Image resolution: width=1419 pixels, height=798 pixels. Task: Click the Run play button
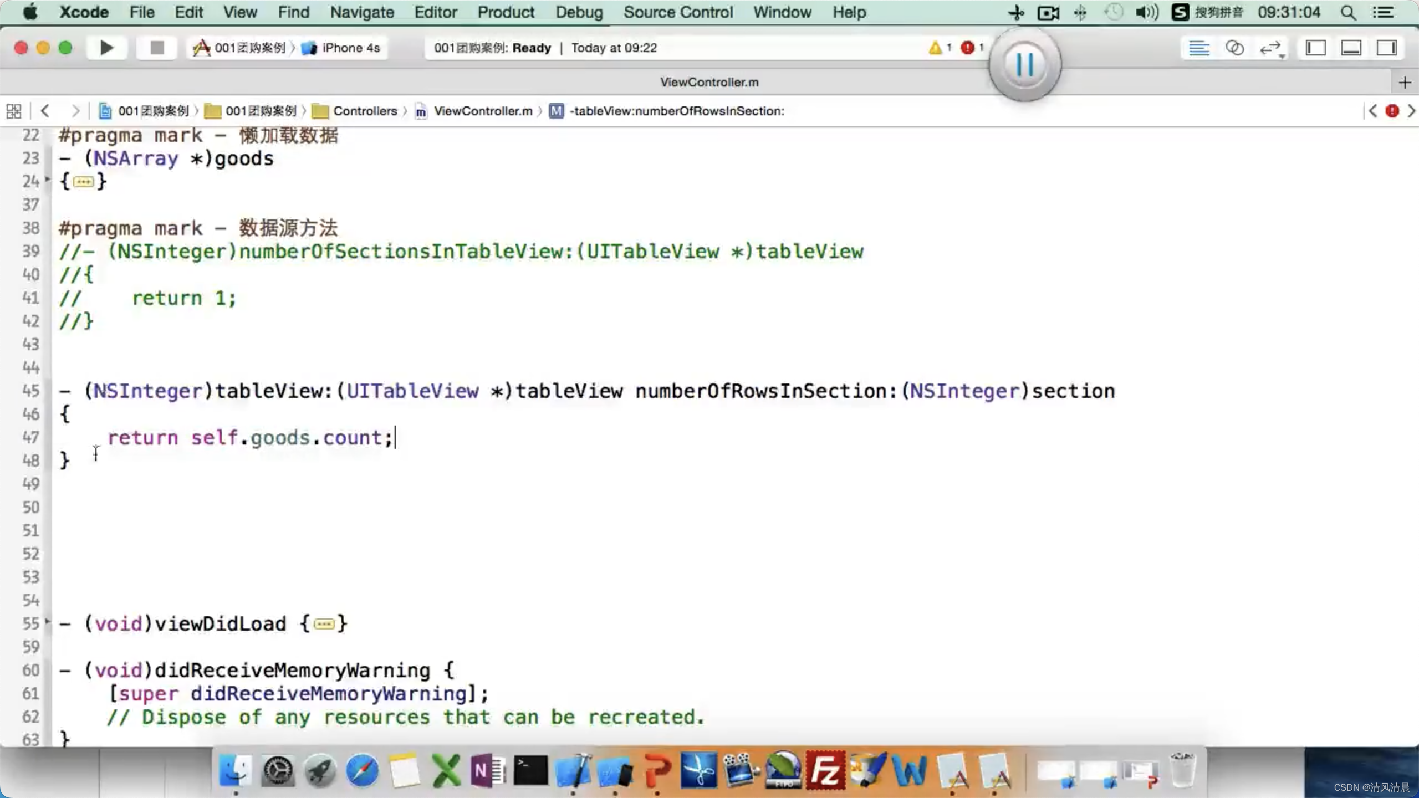(x=106, y=48)
